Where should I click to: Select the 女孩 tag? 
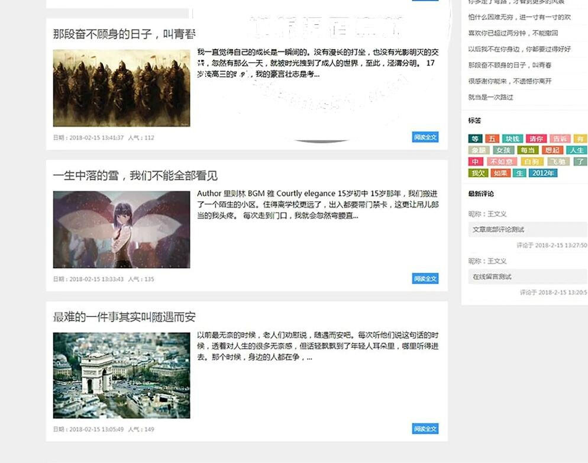pos(505,150)
